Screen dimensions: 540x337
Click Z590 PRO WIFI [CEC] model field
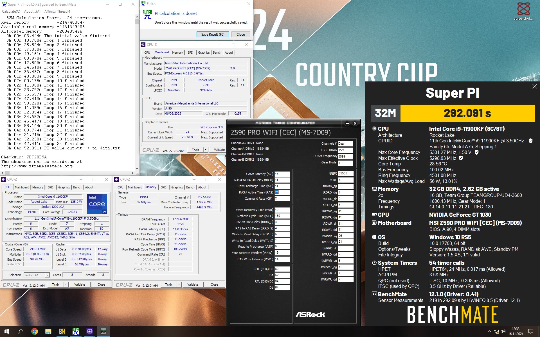pyautogui.click(x=191, y=68)
